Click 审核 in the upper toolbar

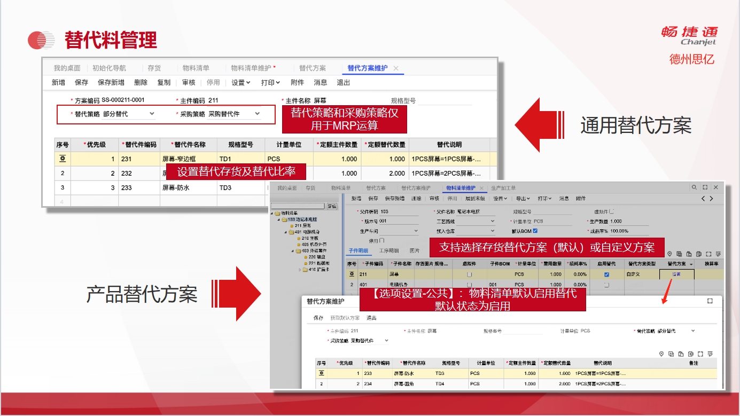point(189,82)
